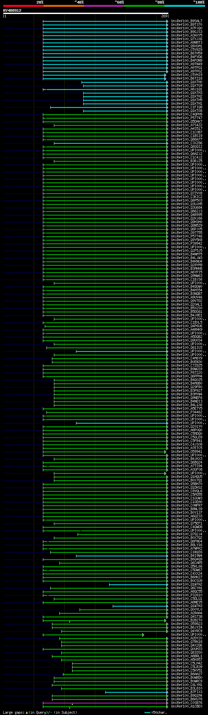Click the UniRef100_A4S517 label
Viewport: 208px width, 715px height.
(187, 129)
